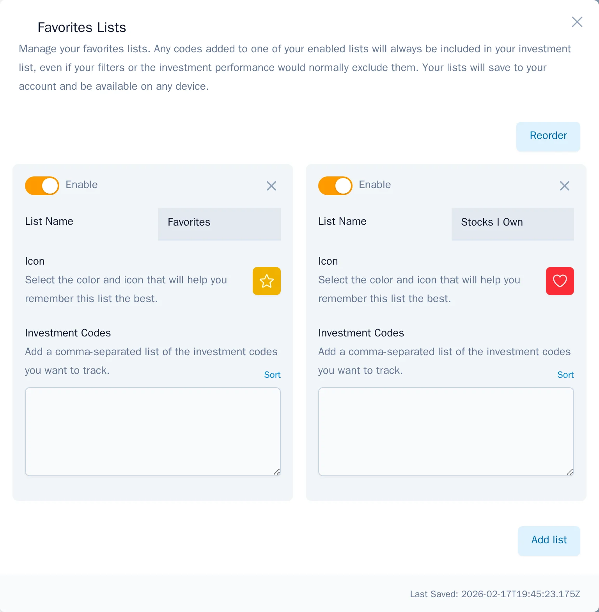Focus the Favorites investment codes textarea
599x612 pixels.
[152, 431]
